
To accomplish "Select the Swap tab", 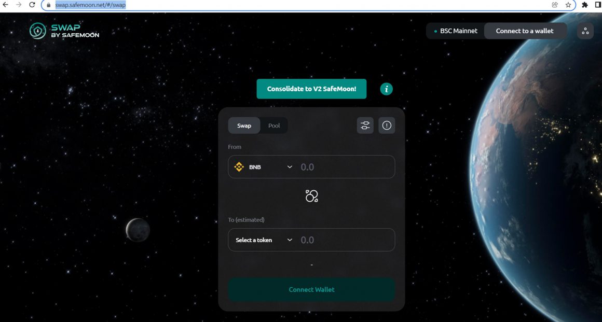I will (x=244, y=125).
